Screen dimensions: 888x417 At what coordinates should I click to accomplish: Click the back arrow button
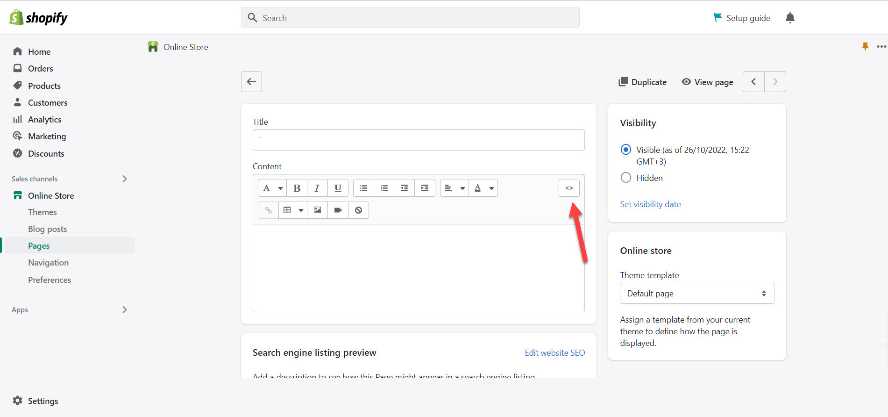tap(251, 81)
